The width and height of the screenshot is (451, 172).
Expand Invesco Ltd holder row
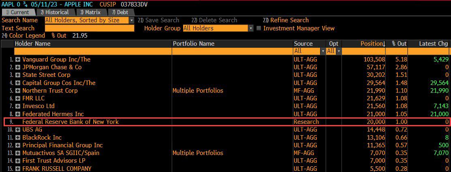(18, 106)
